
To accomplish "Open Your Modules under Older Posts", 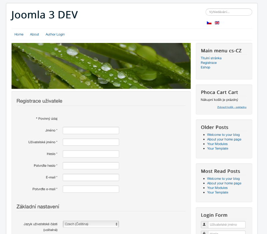I will (217, 144).
